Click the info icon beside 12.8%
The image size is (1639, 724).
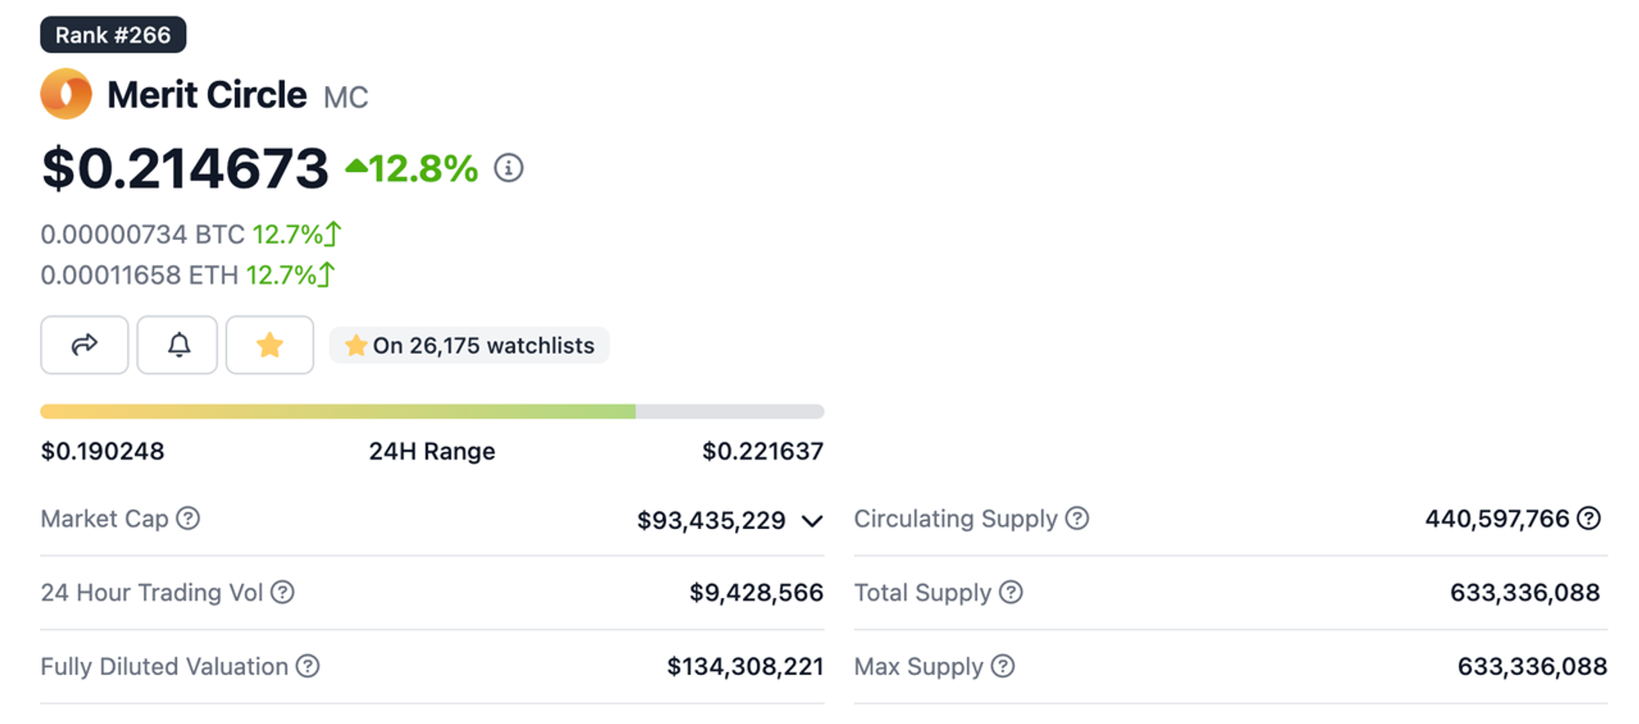(508, 168)
